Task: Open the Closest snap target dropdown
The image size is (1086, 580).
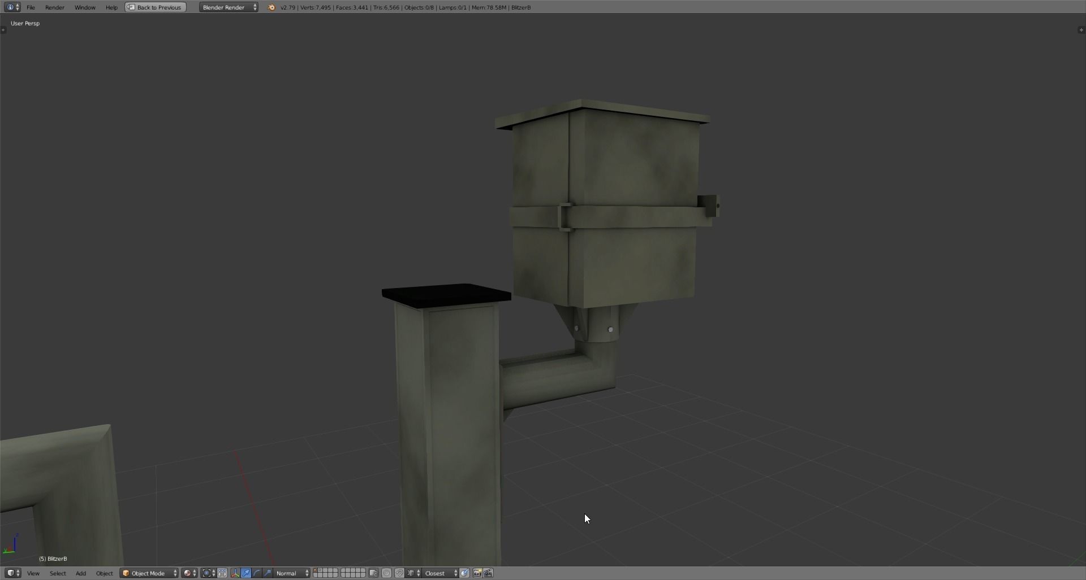Action: pyautogui.click(x=441, y=573)
